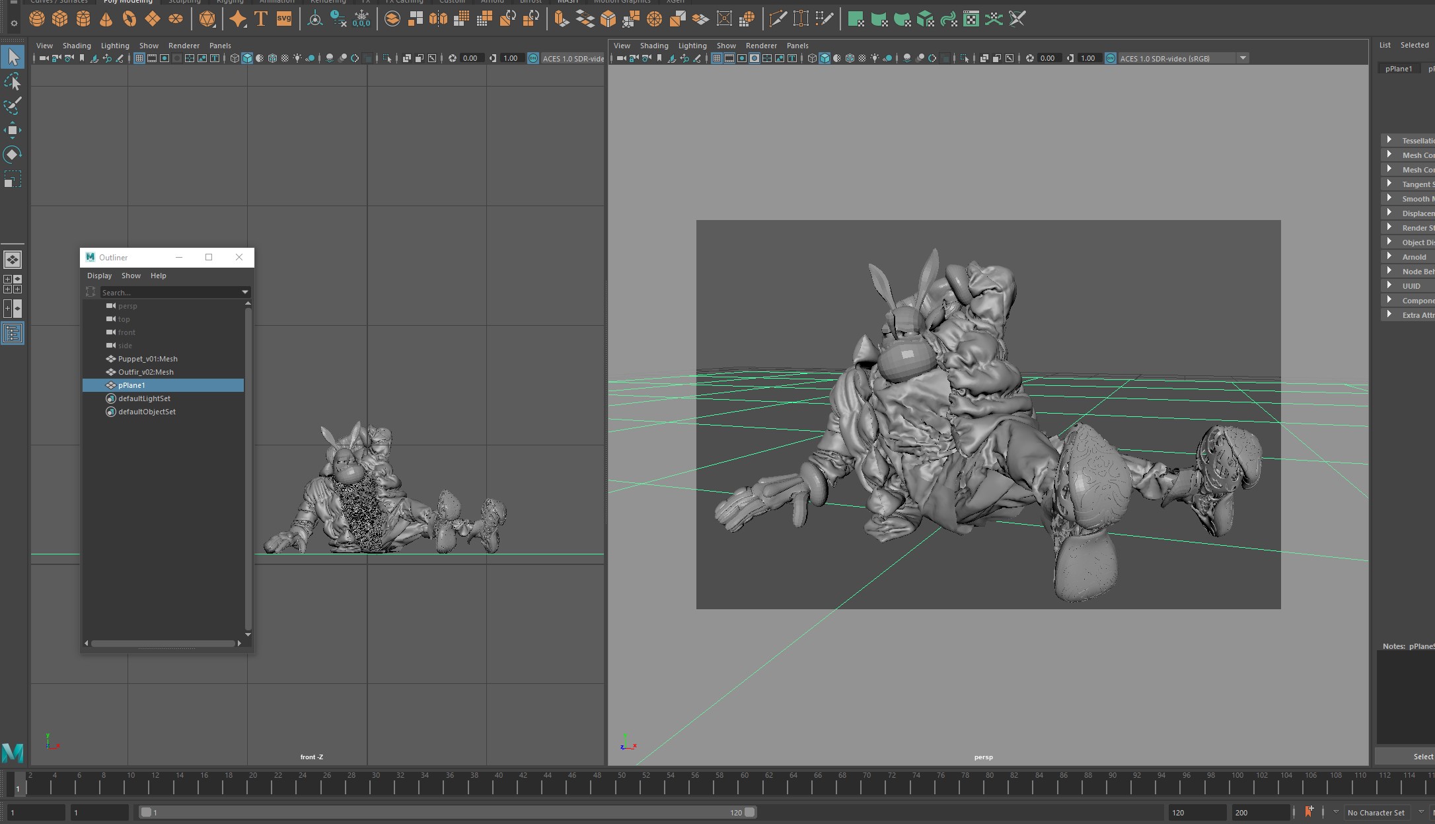Create a polygon sphere from the shelf
The image size is (1435, 824).
(x=37, y=19)
